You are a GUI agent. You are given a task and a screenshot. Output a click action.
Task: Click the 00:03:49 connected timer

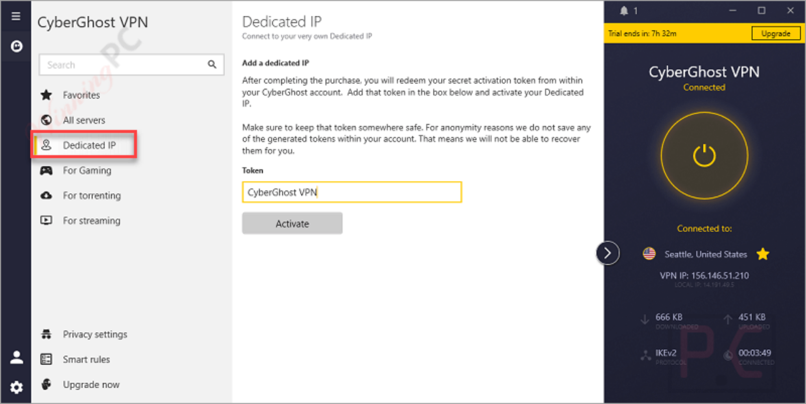point(755,353)
